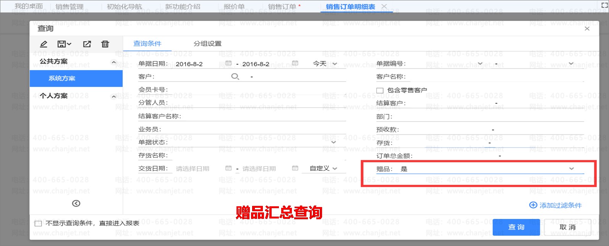
Task: Click the fullscreen icon at top right
Action: (604, 5)
